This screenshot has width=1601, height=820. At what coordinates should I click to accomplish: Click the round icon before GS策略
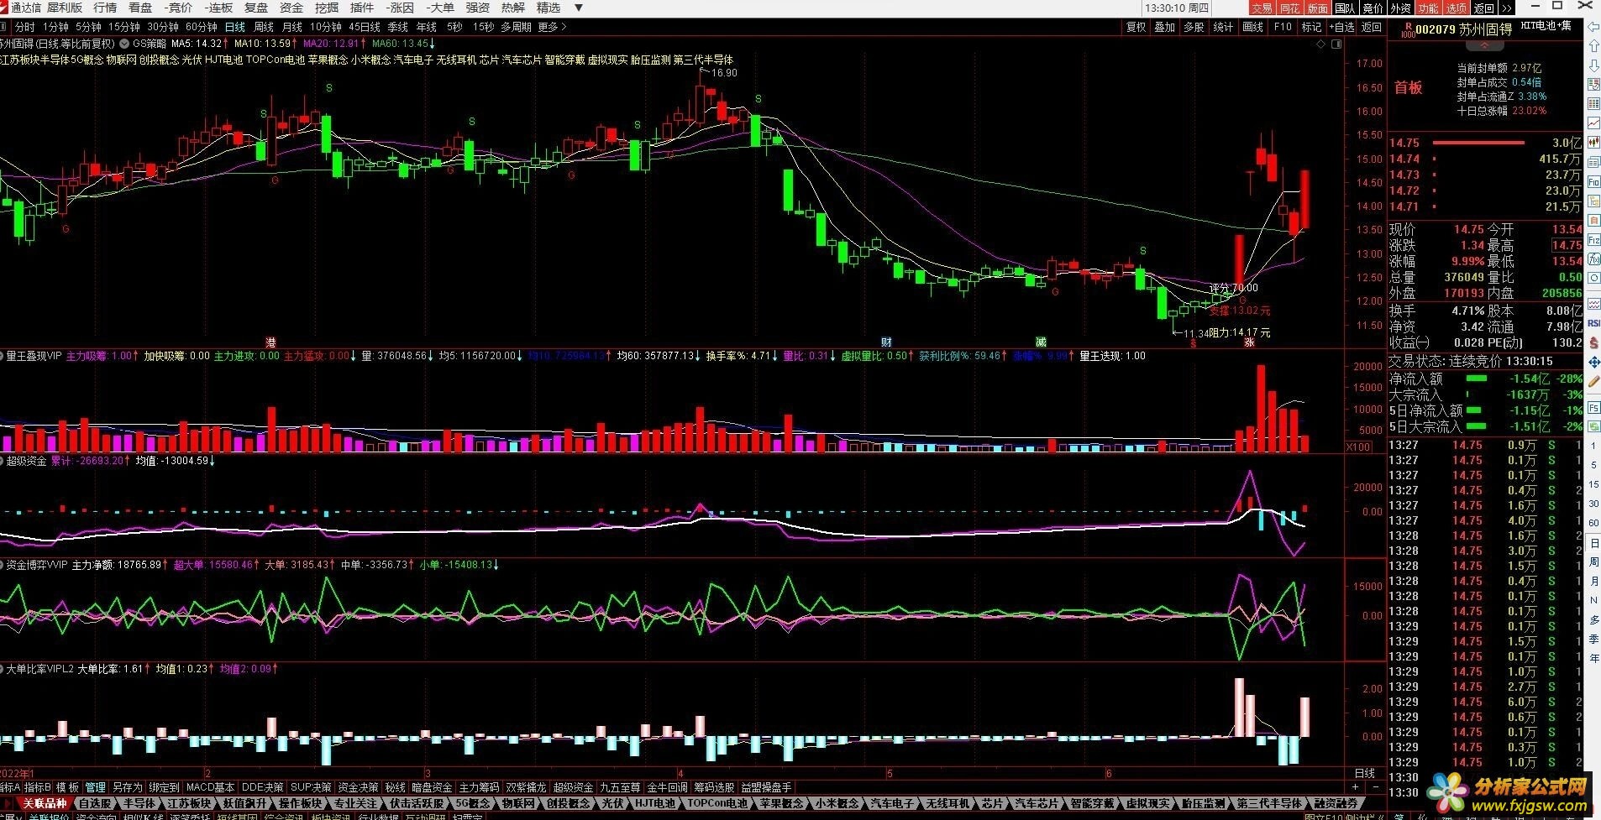(124, 43)
